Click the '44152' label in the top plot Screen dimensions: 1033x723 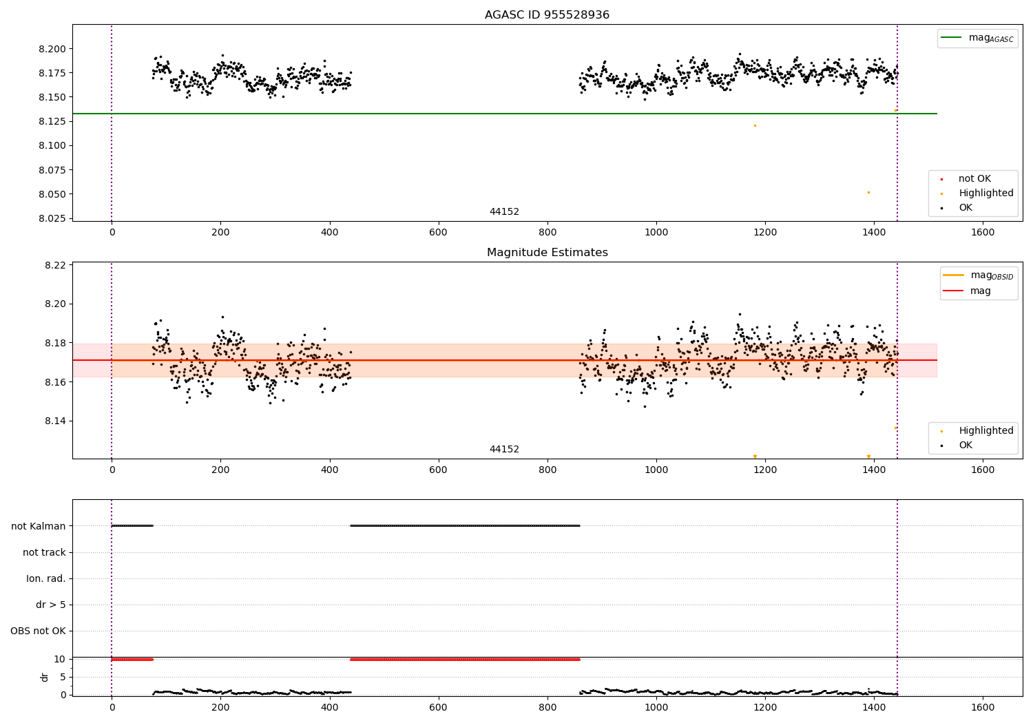pos(504,212)
